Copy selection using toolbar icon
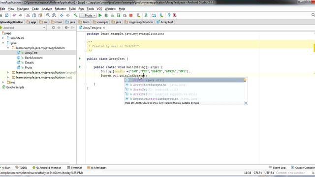The image size is (315, 177). point(34,15)
